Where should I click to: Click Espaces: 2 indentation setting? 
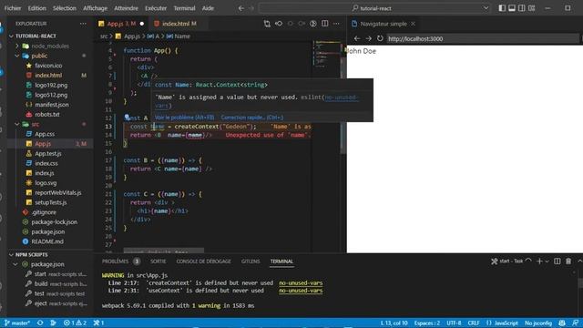point(427,323)
